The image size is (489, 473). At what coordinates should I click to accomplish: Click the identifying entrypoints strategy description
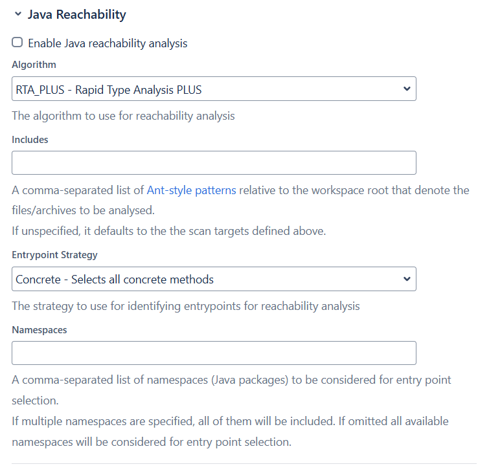click(x=185, y=306)
